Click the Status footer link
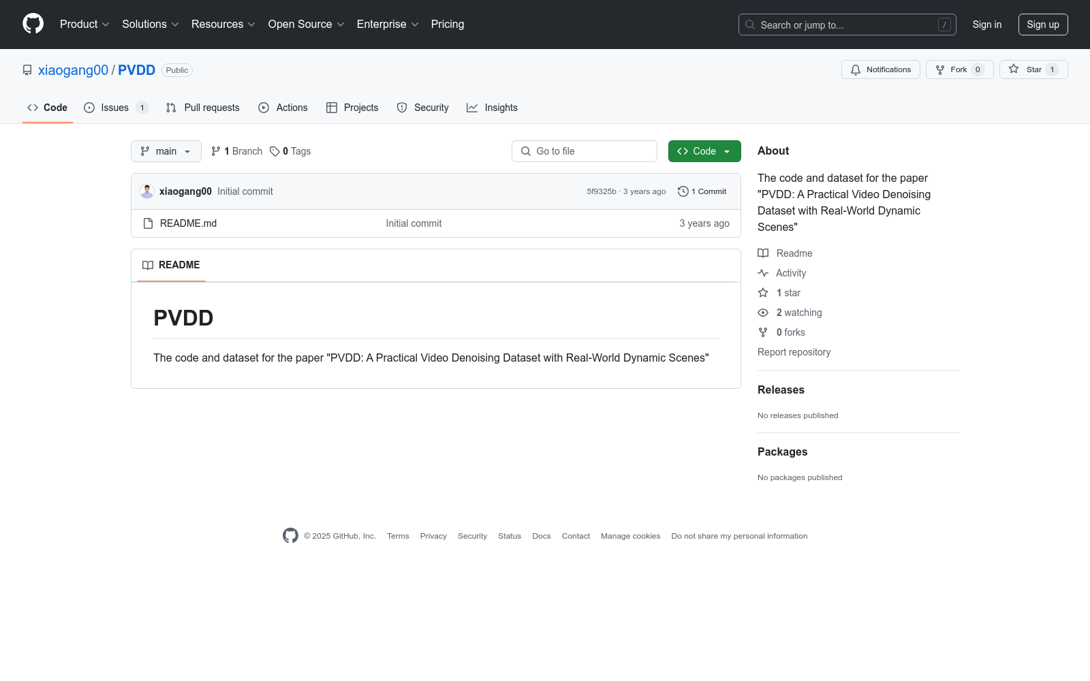 click(510, 536)
